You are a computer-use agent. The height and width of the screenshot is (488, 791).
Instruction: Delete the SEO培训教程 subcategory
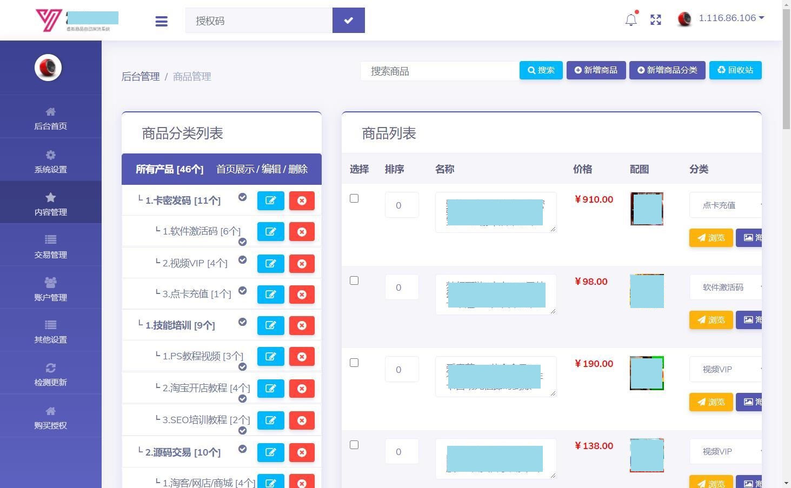[x=302, y=420]
